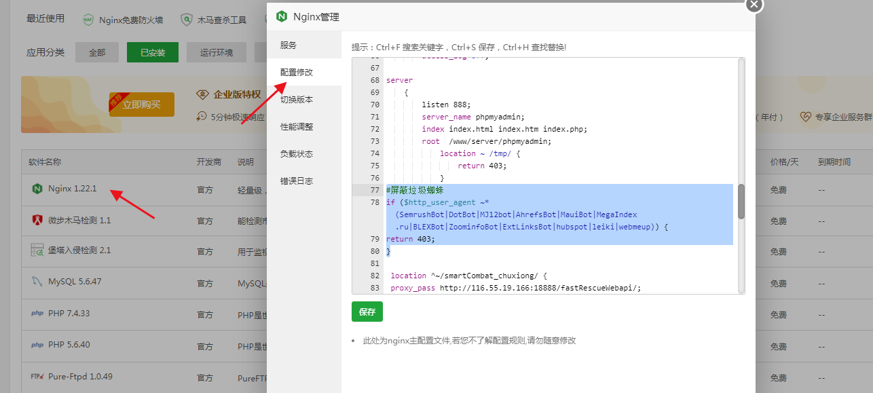Click the 开发商 column header
Viewport: 873px width, 393px height.
click(x=209, y=162)
